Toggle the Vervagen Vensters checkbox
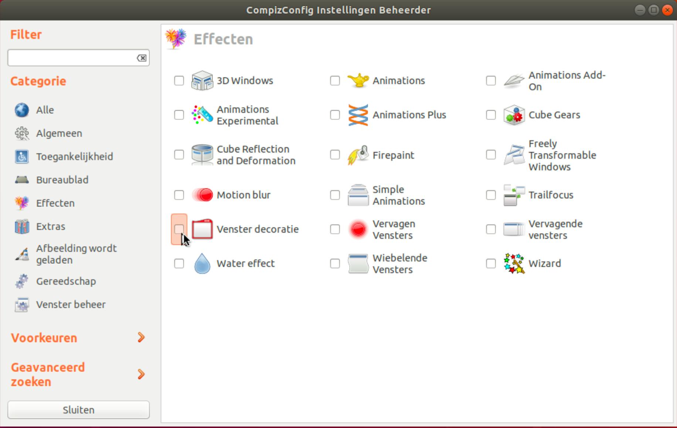Screen dimensions: 677x428 click(x=335, y=229)
